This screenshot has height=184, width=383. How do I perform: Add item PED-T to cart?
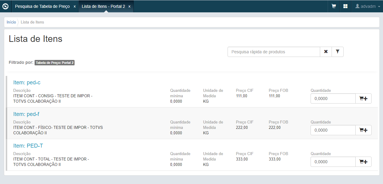(x=363, y=162)
